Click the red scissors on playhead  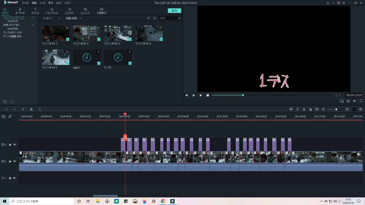tap(125, 138)
